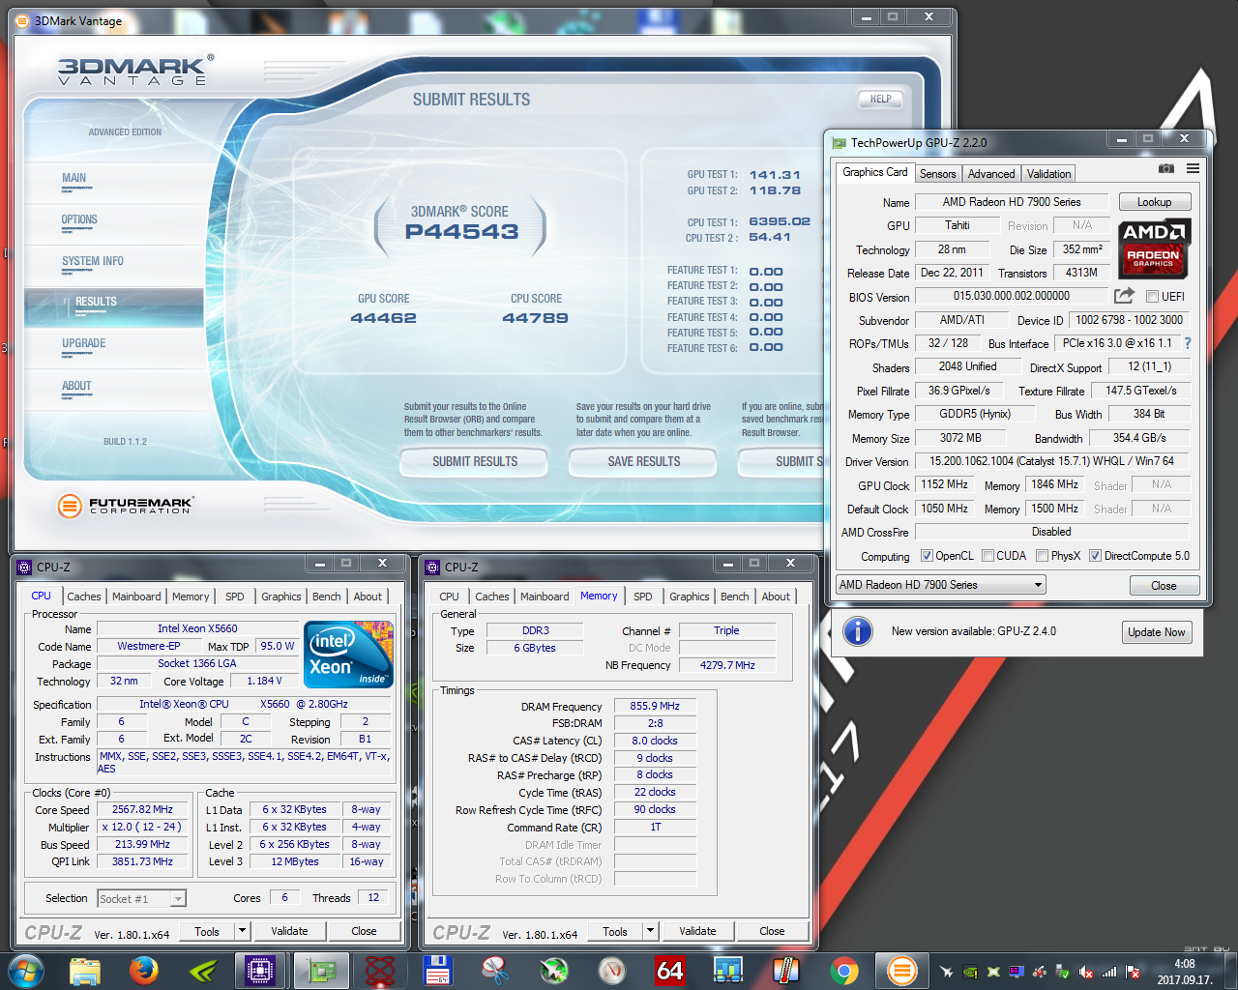Screen dimensions: 1238x990
Task: Open the Advanced tab in GPU-Z
Action: tap(991, 174)
